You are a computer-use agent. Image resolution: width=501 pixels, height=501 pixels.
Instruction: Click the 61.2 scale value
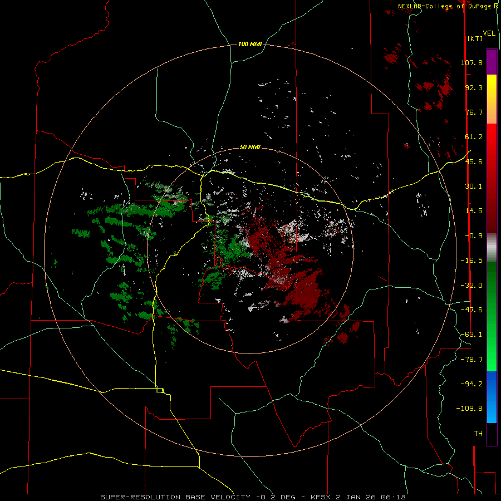tap(474, 137)
